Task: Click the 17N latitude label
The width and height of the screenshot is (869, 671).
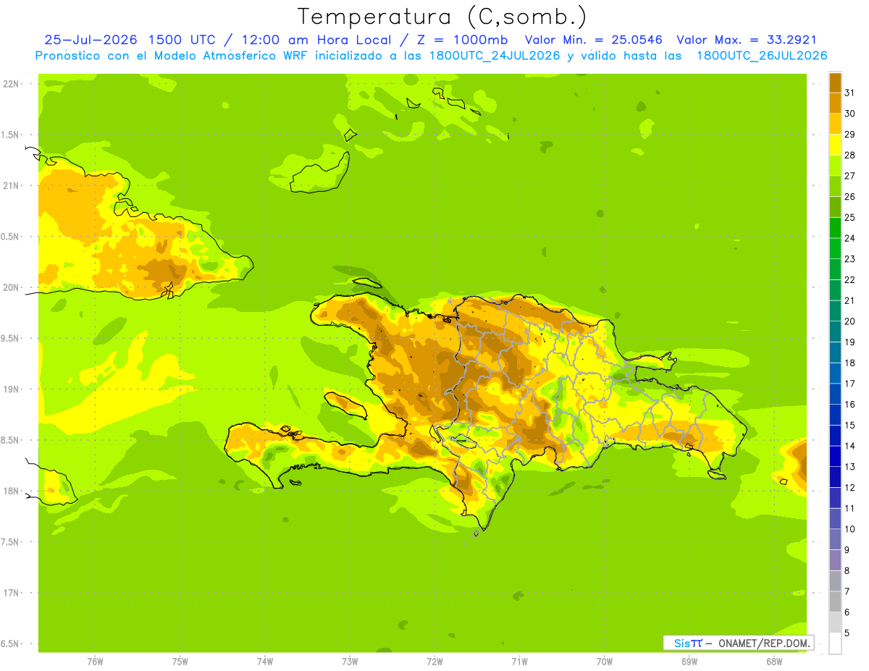Action: (x=12, y=593)
